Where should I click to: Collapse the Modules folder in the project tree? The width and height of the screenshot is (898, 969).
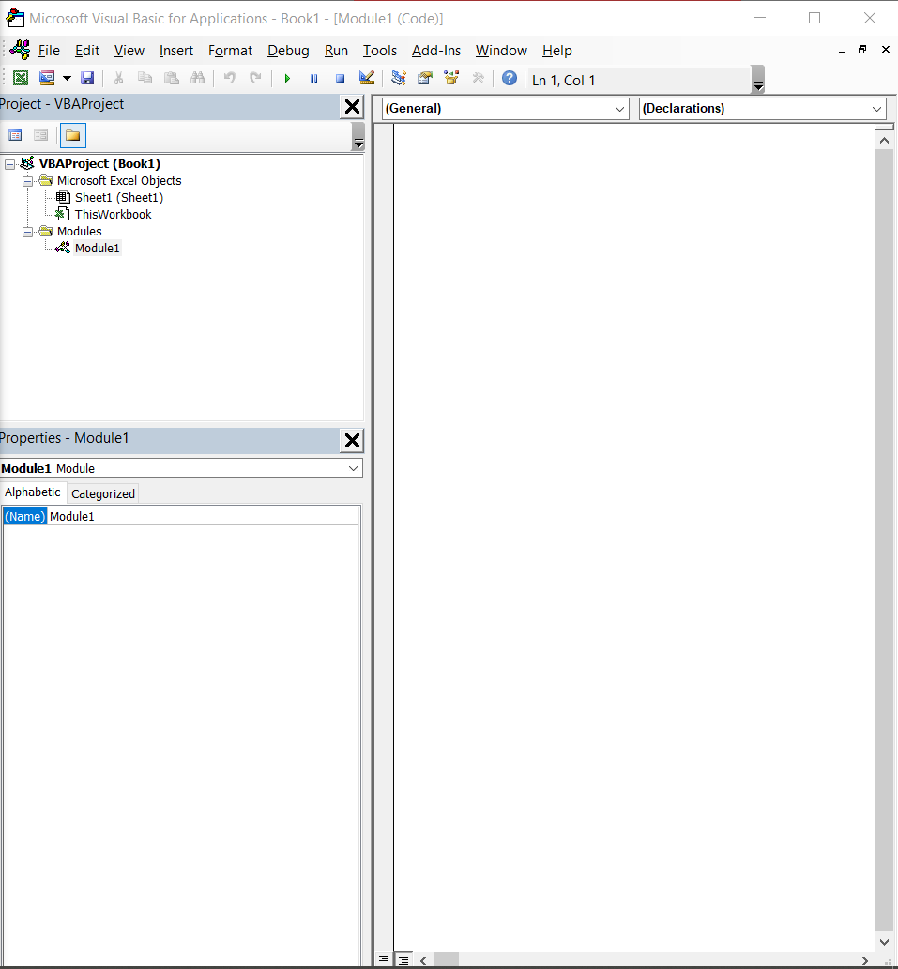pos(27,231)
